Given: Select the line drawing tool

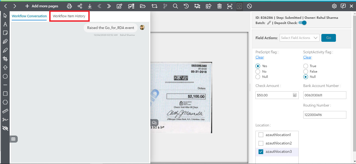Looking at the screenshot, I should (x=5, y=85).
